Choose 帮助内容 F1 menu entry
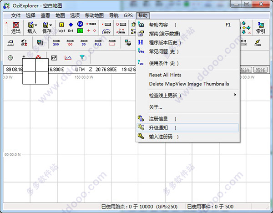The height and width of the screenshot is (213, 273). click(x=187, y=25)
